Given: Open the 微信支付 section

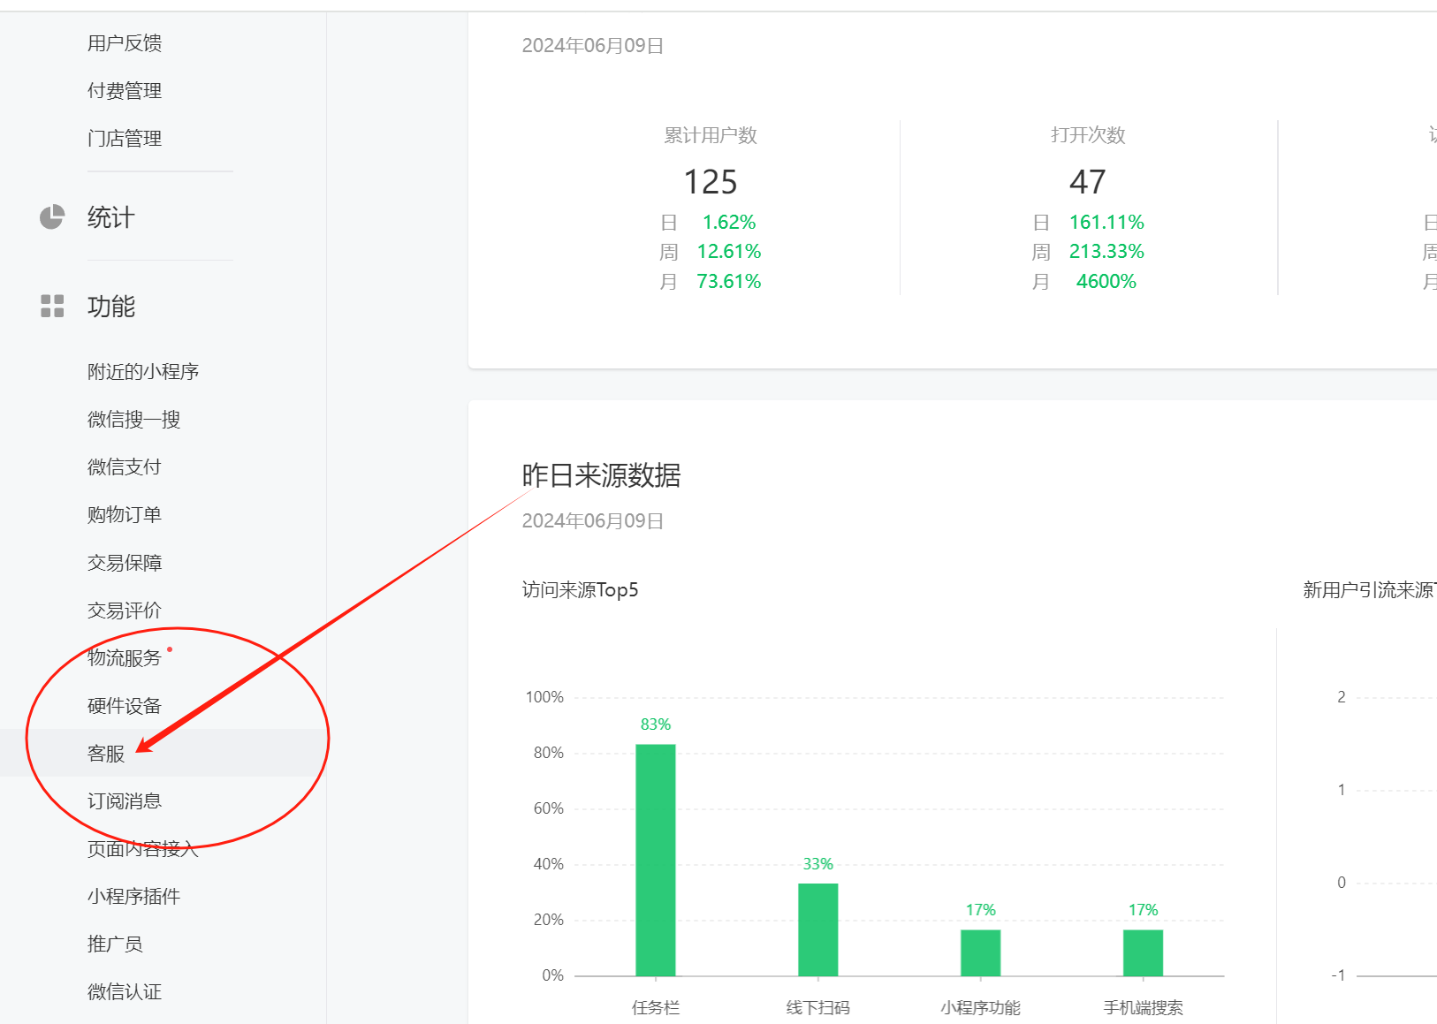Looking at the screenshot, I should coord(125,467).
